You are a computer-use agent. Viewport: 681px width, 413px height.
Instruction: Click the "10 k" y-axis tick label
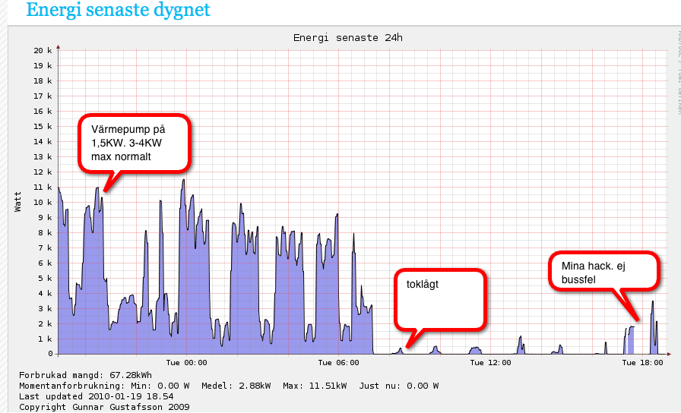[43, 203]
